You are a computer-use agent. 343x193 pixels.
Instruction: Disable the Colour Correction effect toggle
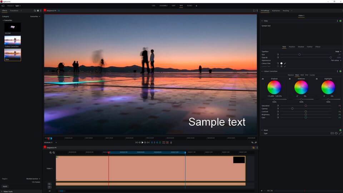pos(340,71)
